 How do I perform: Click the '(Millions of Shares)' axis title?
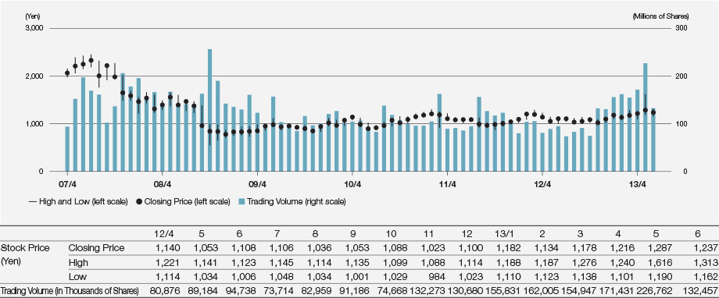tap(660, 16)
